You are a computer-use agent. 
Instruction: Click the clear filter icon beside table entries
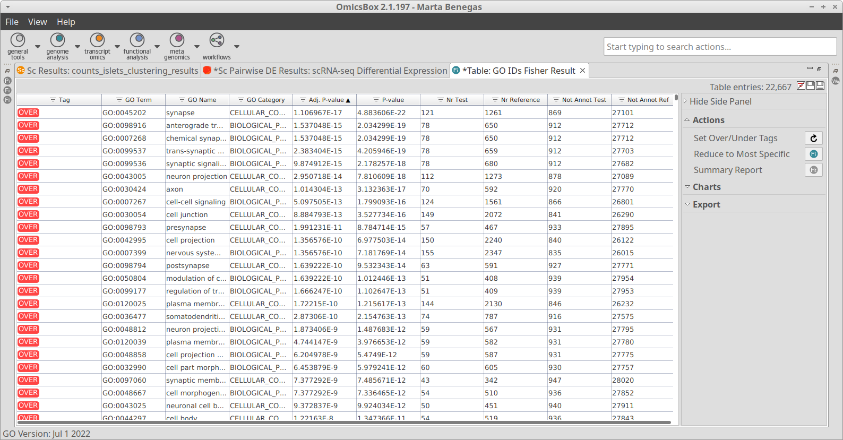801,86
